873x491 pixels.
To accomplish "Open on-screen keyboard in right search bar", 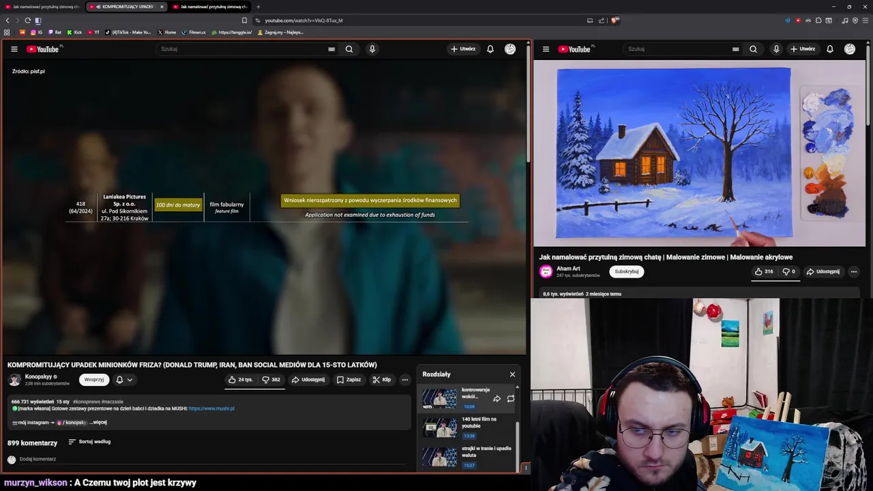I will coord(735,49).
